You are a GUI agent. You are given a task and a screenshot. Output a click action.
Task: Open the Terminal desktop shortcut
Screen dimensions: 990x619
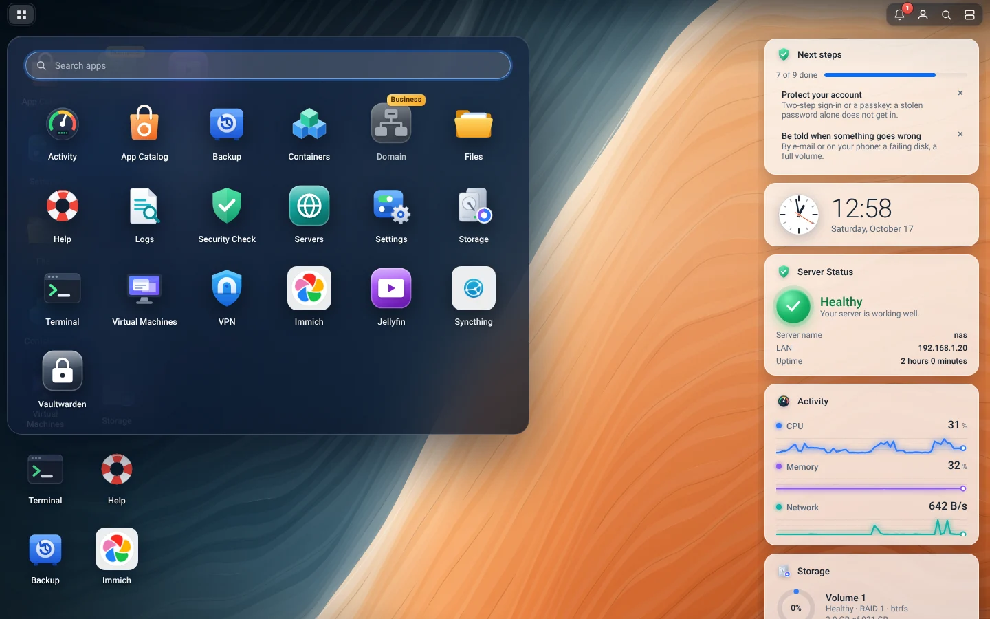pos(45,479)
